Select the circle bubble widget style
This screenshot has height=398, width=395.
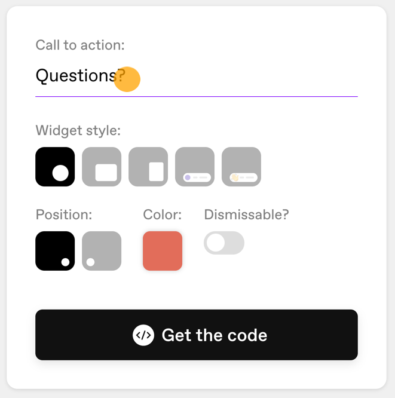[x=55, y=167]
